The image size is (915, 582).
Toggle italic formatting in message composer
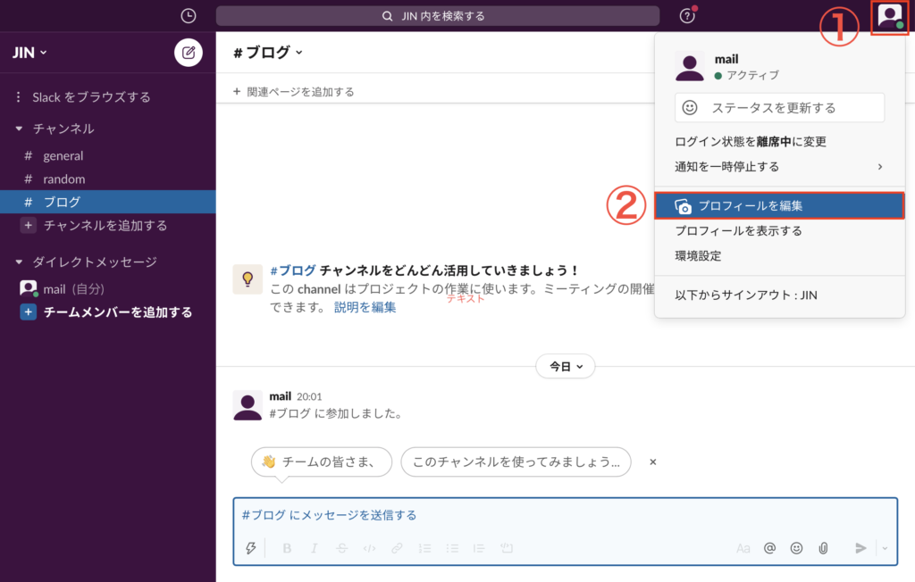(x=314, y=548)
